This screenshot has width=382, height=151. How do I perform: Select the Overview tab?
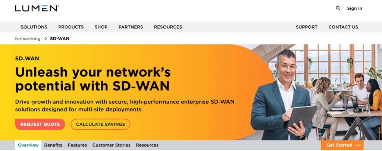coord(28,145)
